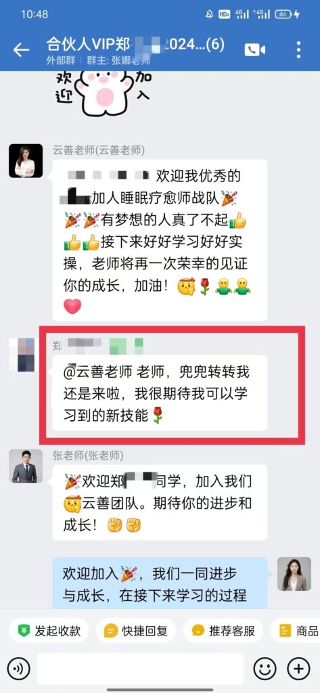Open the group title 合伙人VIP郑
The image size is (320, 693).
135,45
